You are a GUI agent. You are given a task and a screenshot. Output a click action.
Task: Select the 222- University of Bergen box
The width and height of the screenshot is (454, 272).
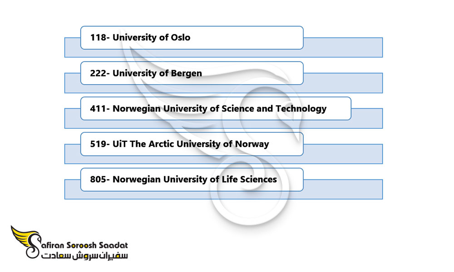click(192, 73)
